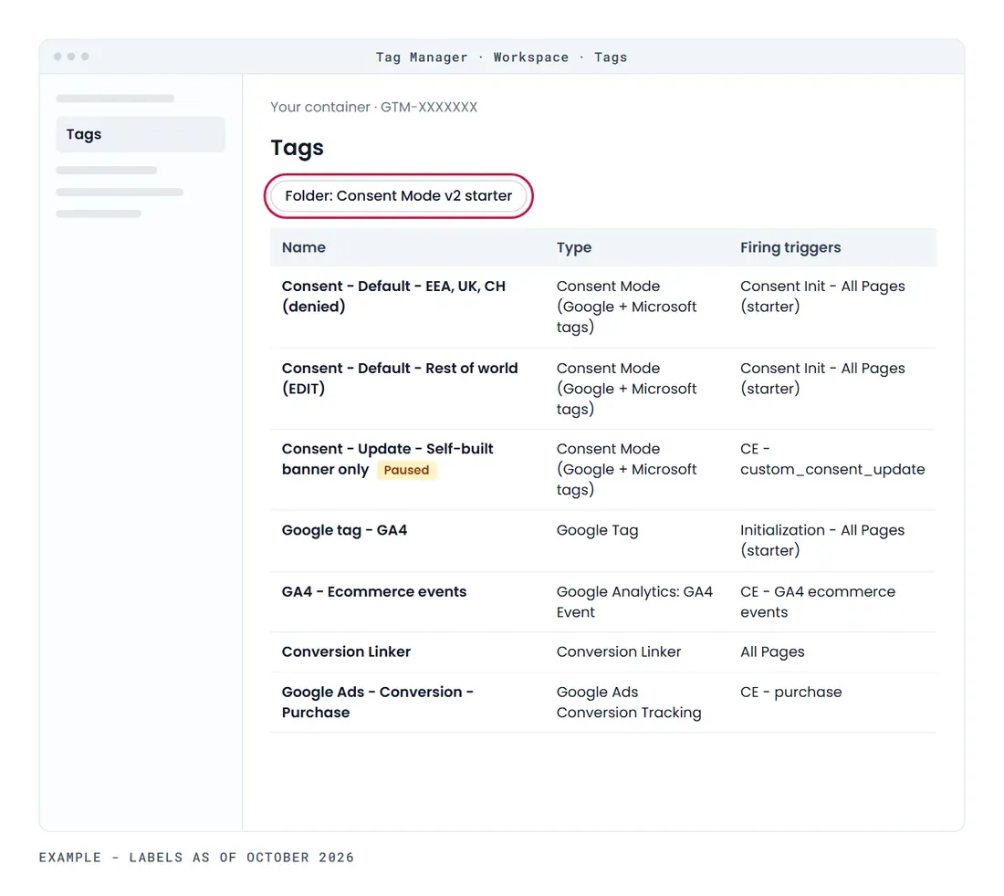Viewport: 1004px width, 896px height.
Task: Click Consent Mode type in Self-built banner row
Action: pos(626,469)
